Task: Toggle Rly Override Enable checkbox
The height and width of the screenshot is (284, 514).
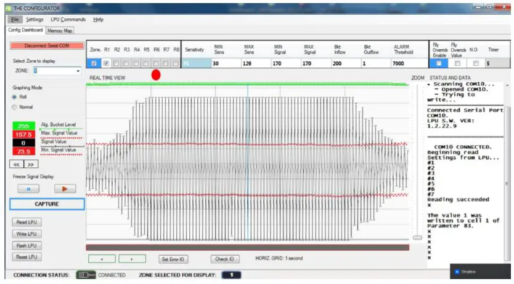Action: [439, 63]
